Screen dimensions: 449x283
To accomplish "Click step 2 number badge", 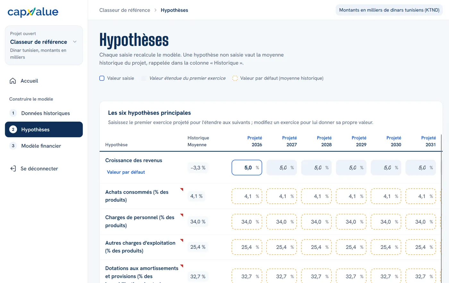I will click(13, 129).
